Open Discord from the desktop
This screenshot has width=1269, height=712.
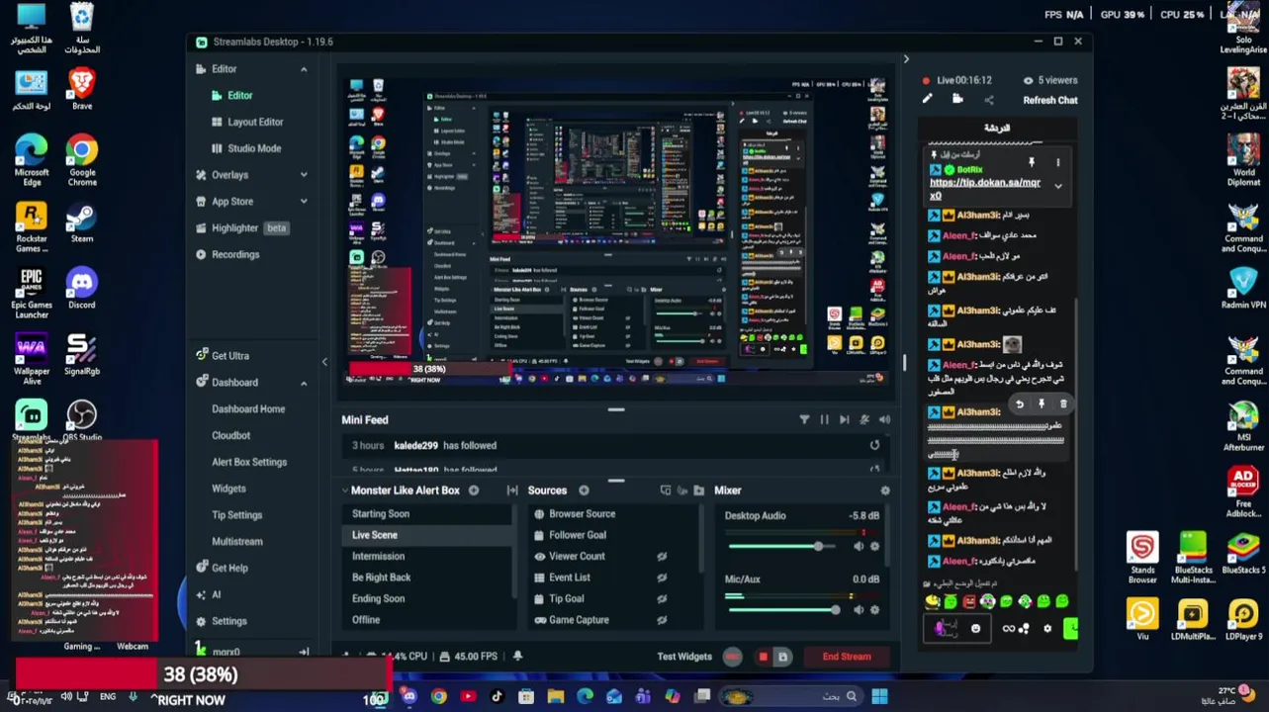[81, 288]
